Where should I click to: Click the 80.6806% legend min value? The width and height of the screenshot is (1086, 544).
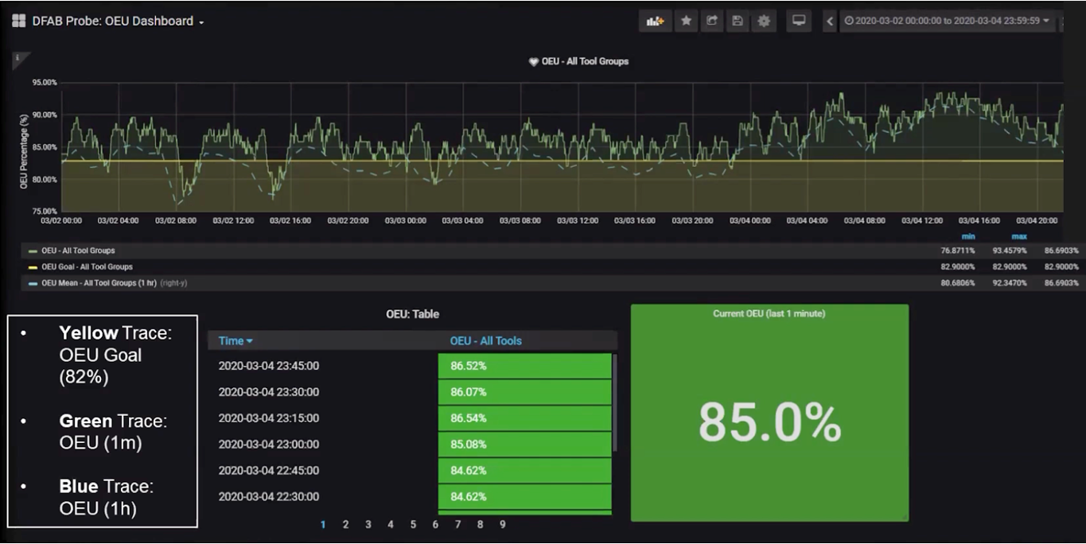(958, 282)
